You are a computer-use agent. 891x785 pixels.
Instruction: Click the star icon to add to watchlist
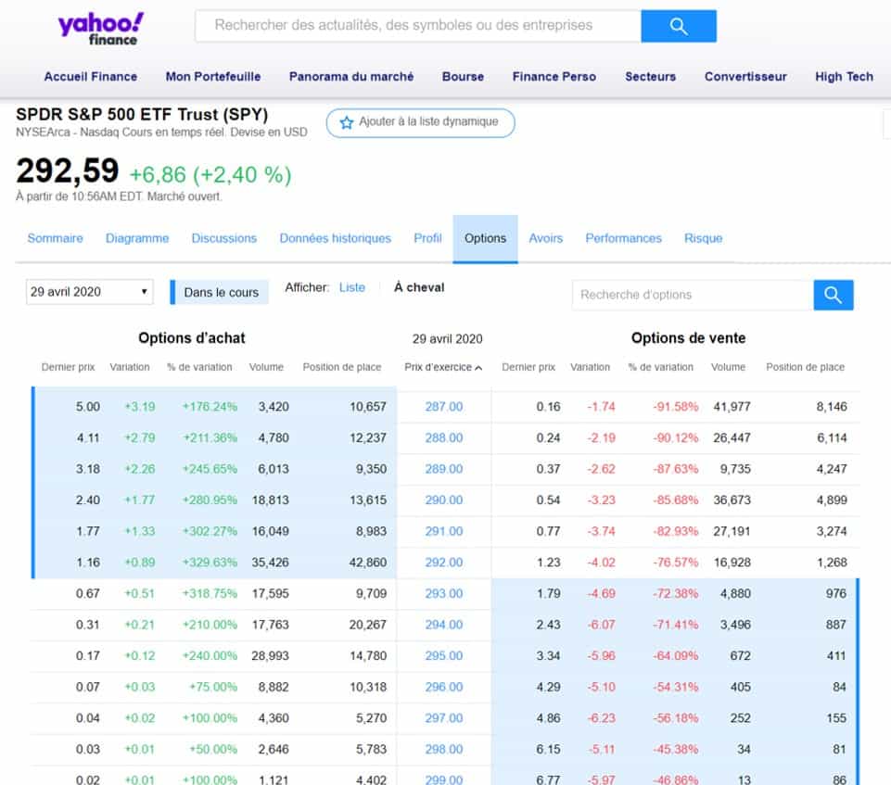pos(347,122)
